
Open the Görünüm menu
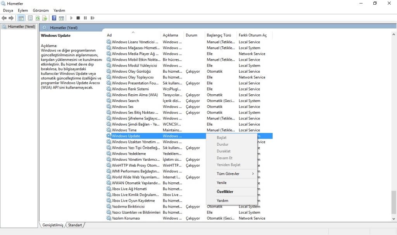(x=40, y=10)
